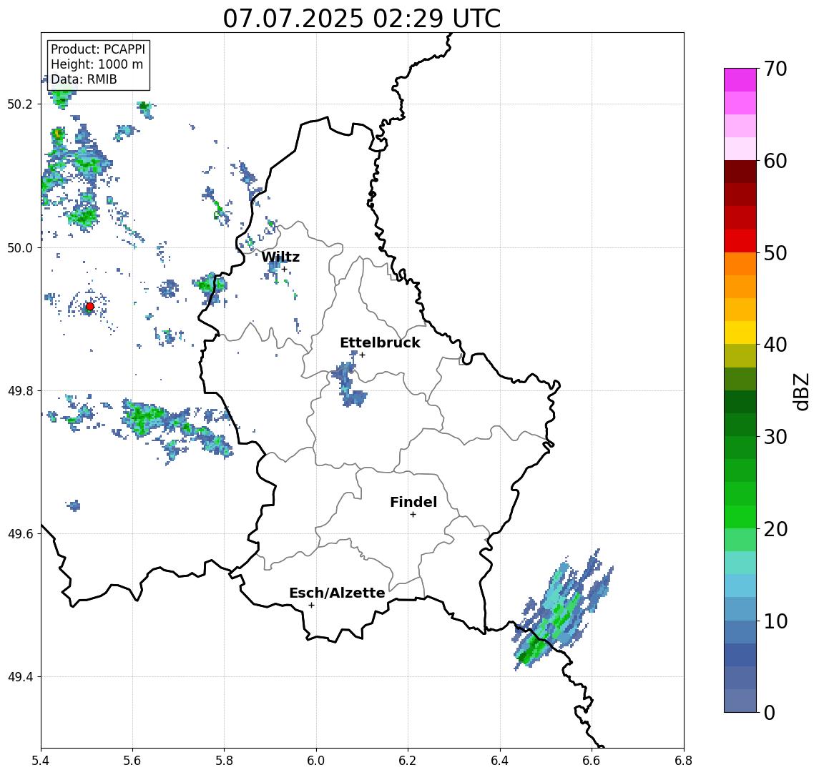This screenshot has height=775, width=819.
Task: Click the 'Data: RMIB' legend line
Action: (x=84, y=79)
